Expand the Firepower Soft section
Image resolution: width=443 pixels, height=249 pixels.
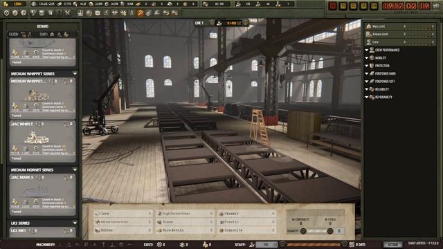pos(367,82)
